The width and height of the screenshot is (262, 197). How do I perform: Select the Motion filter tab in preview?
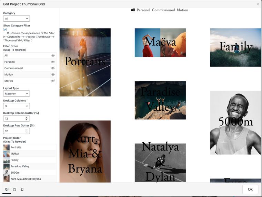[182, 10]
